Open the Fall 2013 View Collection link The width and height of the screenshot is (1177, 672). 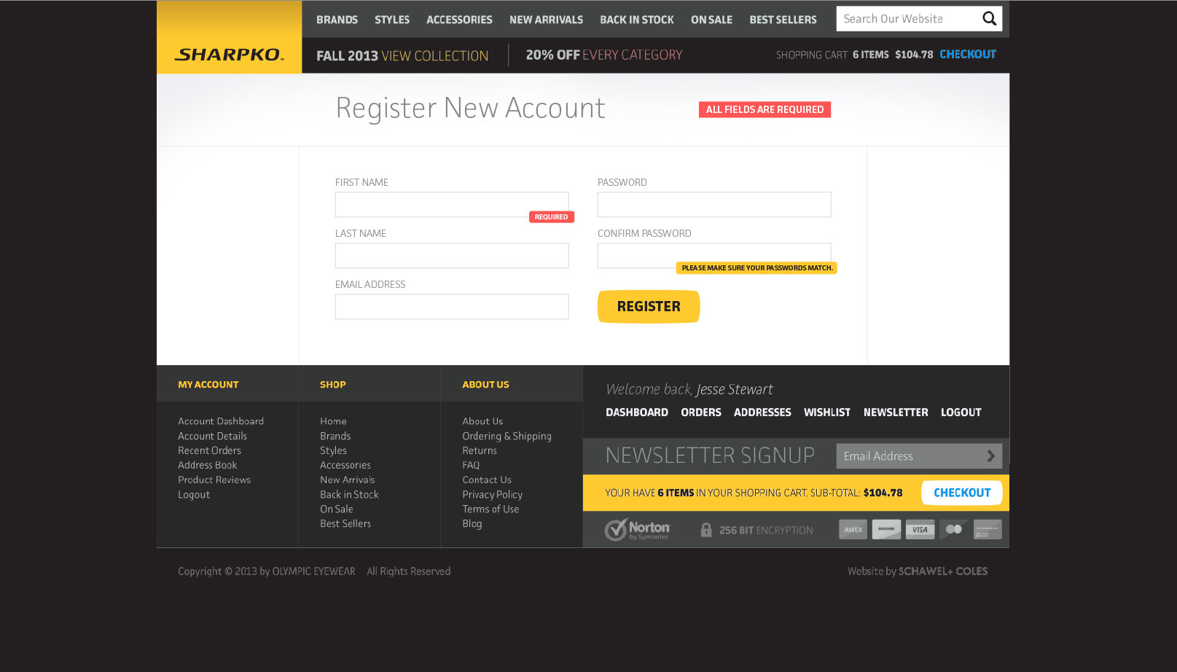pyautogui.click(x=402, y=56)
